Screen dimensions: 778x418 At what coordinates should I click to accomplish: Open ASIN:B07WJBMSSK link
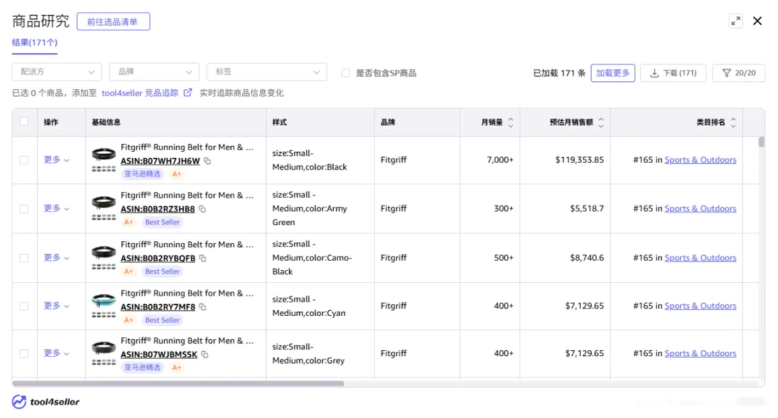pyautogui.click(x=159, y=355)
